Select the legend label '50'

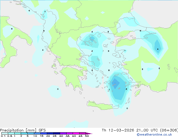coord(87,136)
